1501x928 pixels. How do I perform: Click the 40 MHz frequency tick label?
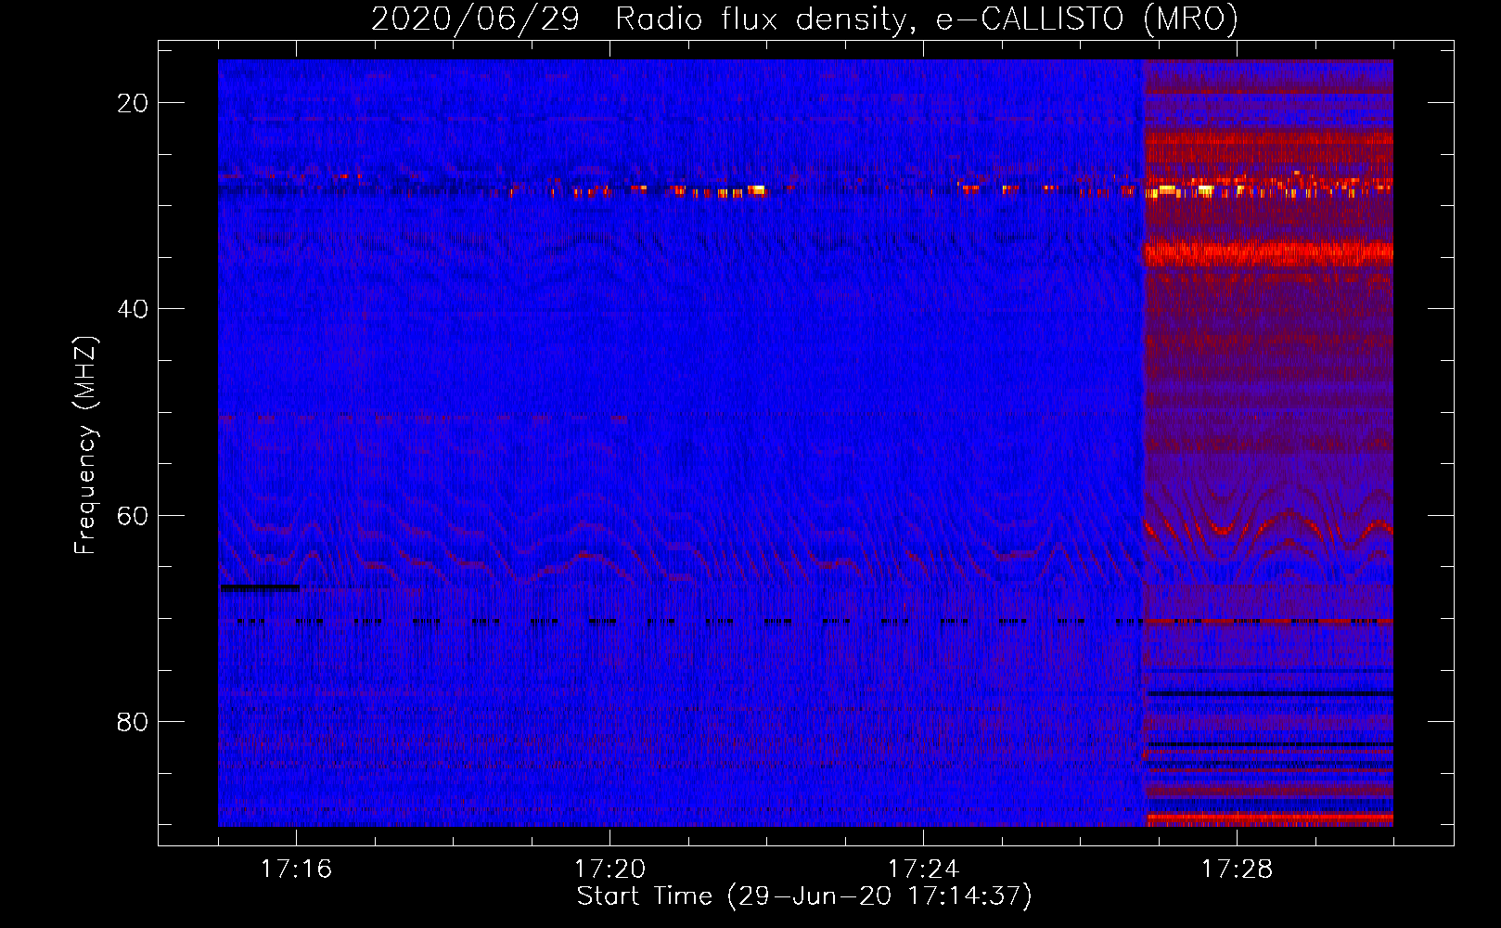tap(133, 309)
